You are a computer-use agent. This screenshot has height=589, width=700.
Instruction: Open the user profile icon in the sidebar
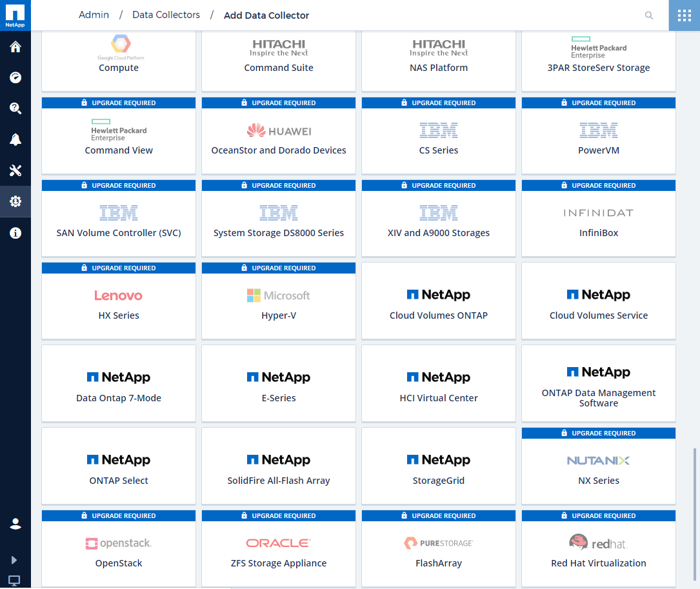point(15,524)
